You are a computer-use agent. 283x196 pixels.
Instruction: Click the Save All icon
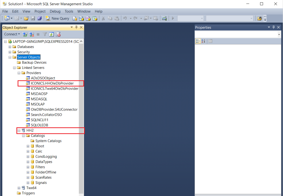40,18
